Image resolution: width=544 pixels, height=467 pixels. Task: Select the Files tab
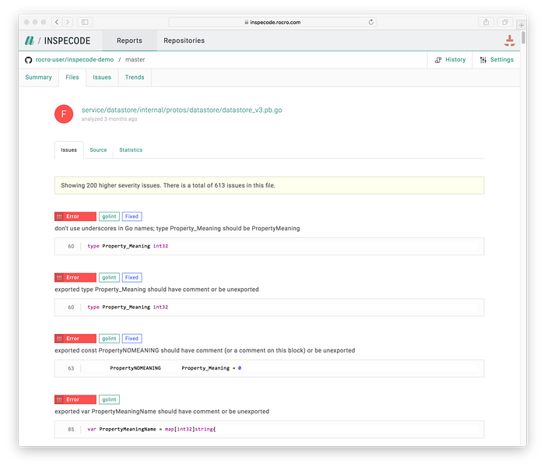click(x=72, y=77)
